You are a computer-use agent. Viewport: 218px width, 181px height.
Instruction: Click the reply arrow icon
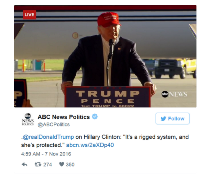coord(24,165)
